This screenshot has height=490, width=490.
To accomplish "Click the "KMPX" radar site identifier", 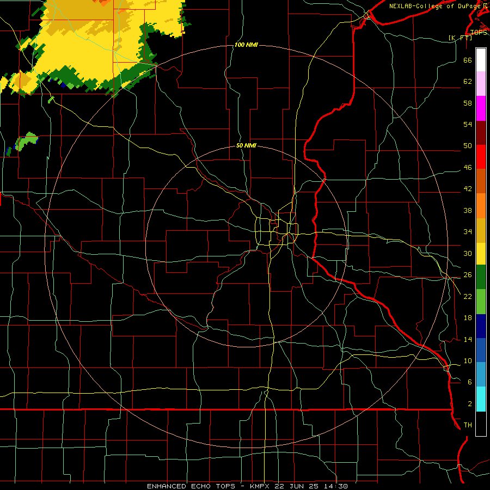I will coord(259,486).
